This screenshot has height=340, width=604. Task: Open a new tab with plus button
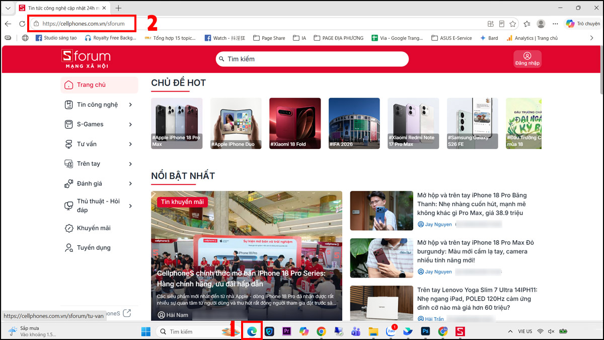point(118,8)
